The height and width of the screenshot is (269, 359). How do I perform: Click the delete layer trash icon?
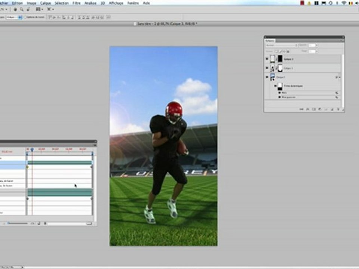[x=338, y=109]
